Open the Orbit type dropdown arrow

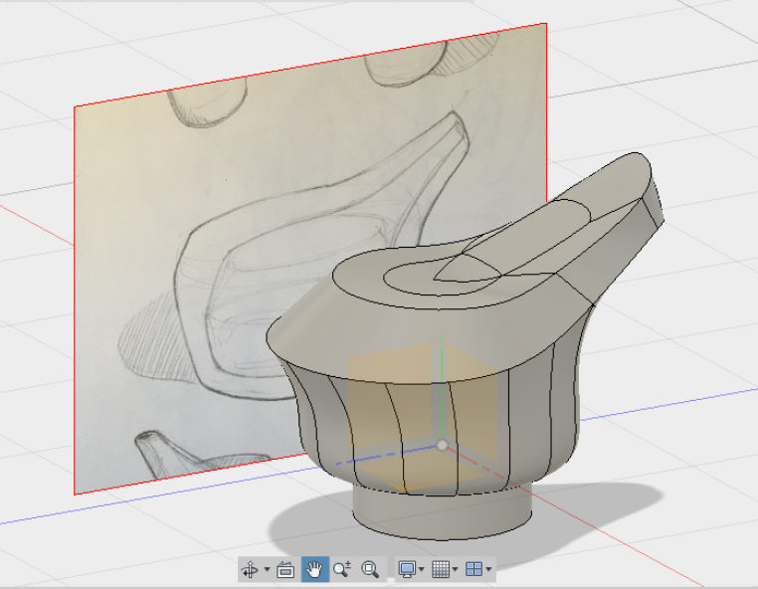pos(267,570)
